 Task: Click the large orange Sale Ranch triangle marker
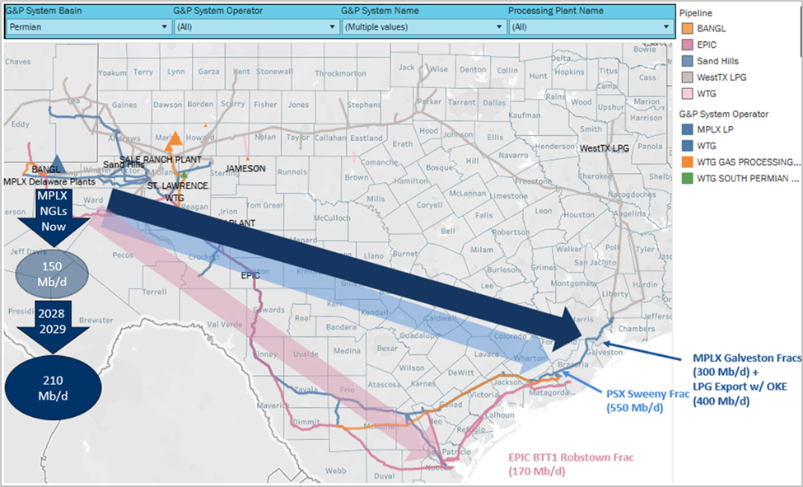tap(175, 138)
